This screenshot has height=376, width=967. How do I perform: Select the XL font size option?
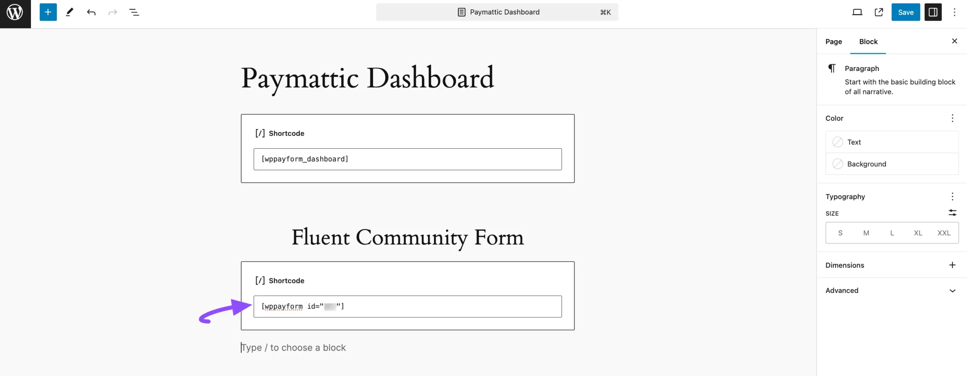point(918,233)
